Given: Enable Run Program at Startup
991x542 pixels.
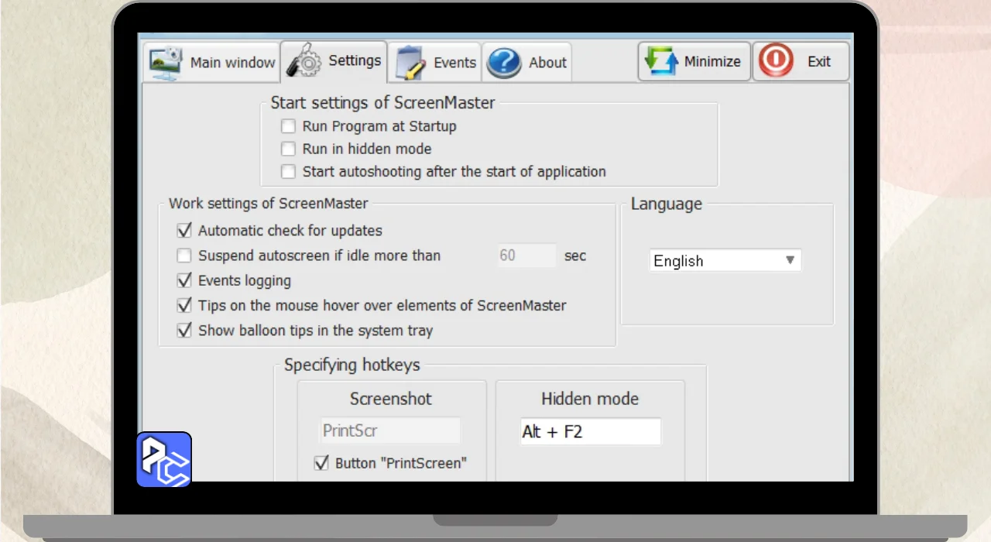Looking at the screenshot, I should point(288,126).
